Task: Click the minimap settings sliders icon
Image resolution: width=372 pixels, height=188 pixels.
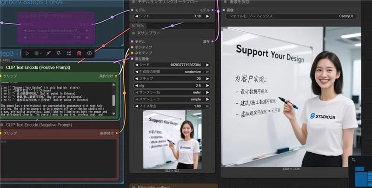Action: tap(354, 160)
